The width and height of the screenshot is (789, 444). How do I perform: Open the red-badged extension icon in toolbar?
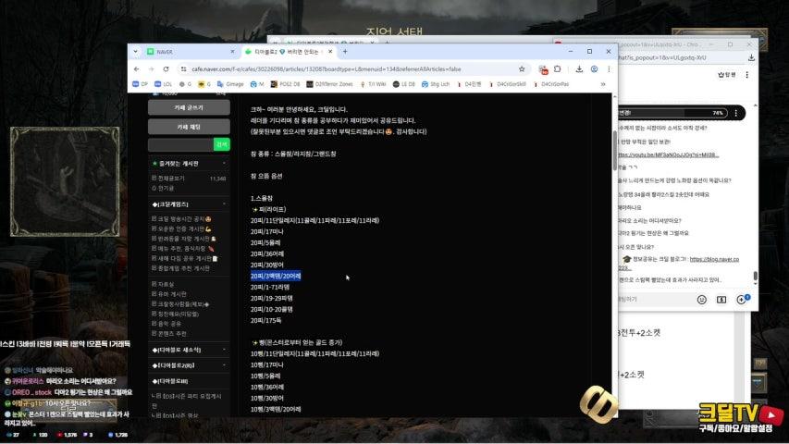543,69
